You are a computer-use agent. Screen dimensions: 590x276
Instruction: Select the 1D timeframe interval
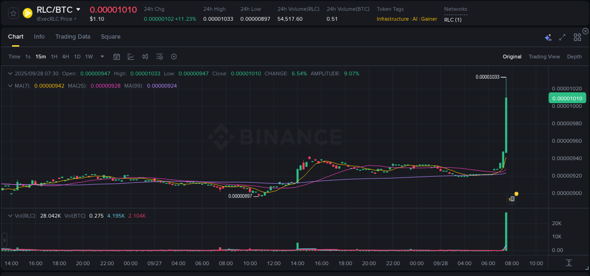point(77,56)
